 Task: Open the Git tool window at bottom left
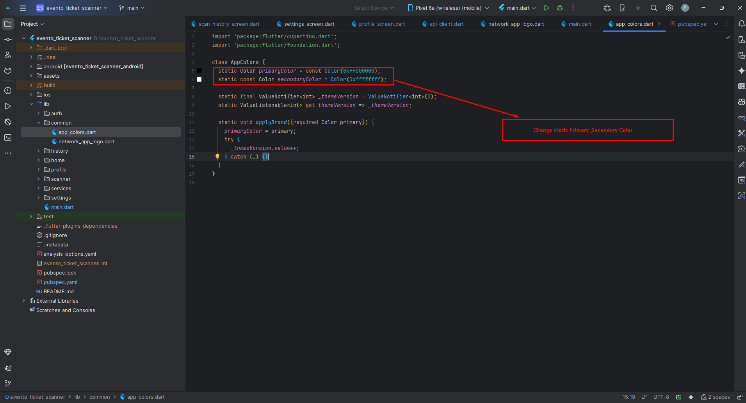[x=8, y=383]
